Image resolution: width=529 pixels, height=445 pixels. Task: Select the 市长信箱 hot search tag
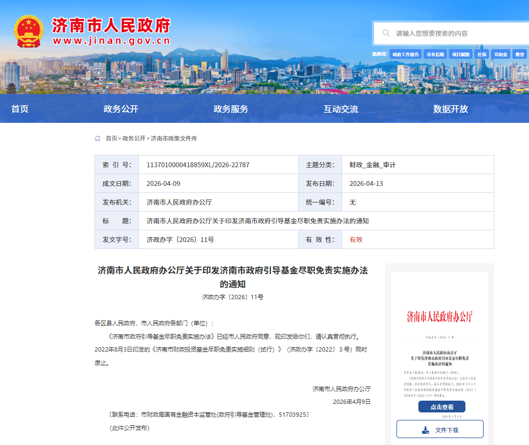[x=435, y=54]
